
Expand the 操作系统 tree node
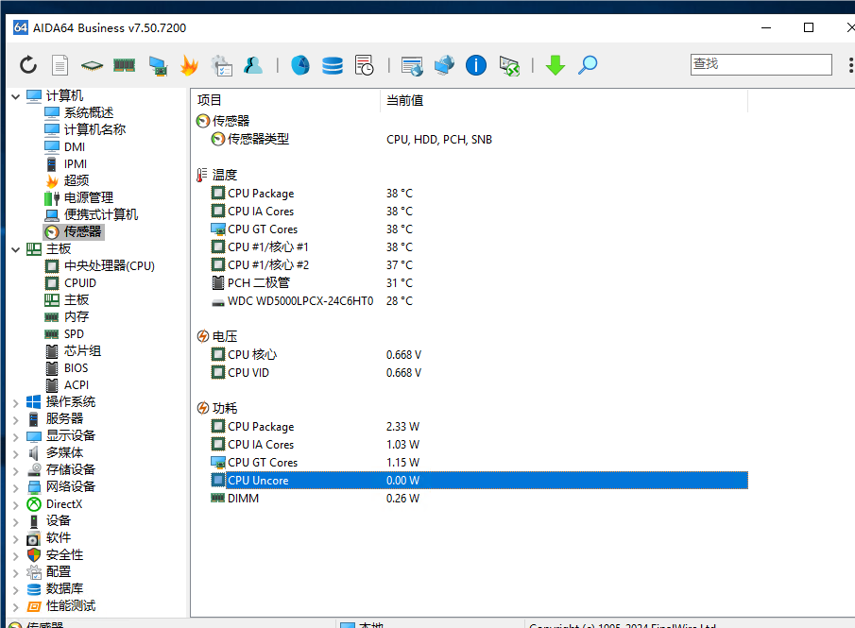[x=15, y=402]
